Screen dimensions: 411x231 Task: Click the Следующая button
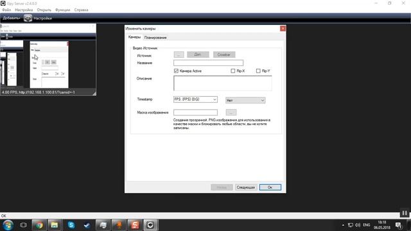click(245, 187)
